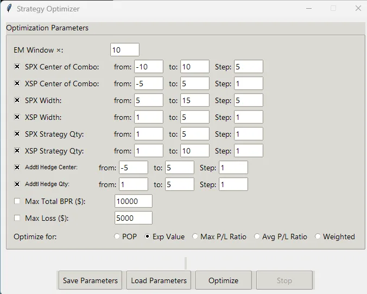
Task: Click Load Parameters button
Action: tap(159, 280)
